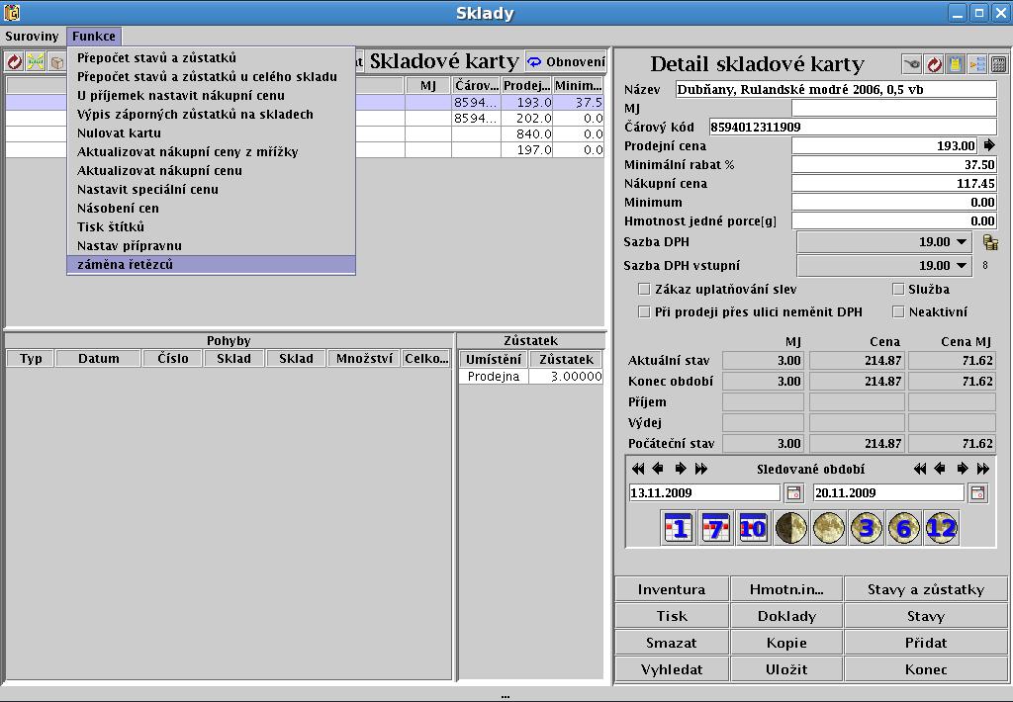Close the Funkce menu in the menu bar
1013x702 pixels.
94,37
